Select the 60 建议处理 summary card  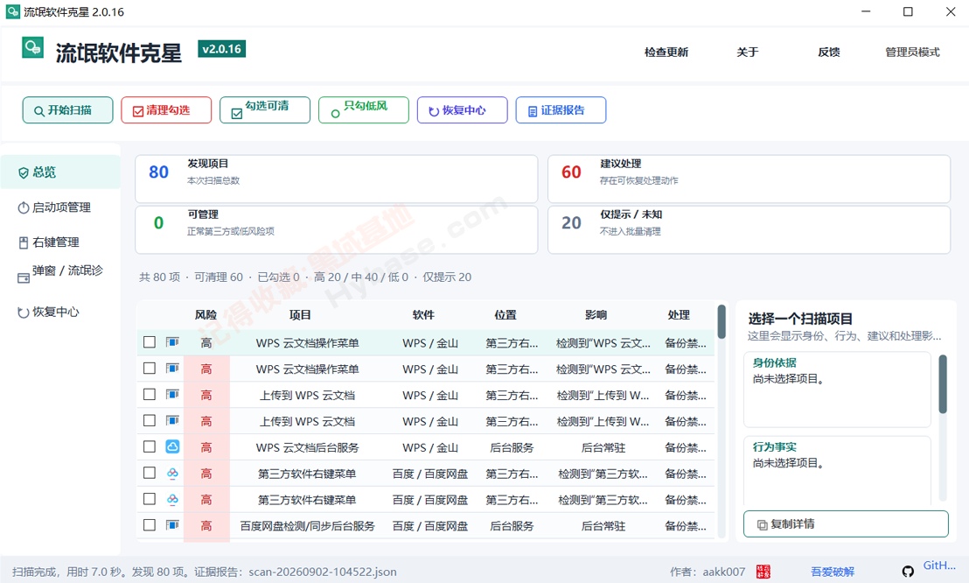point(749,179)
